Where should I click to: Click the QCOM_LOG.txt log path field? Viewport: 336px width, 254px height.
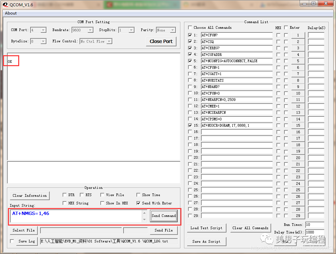(x=109, y=241)
